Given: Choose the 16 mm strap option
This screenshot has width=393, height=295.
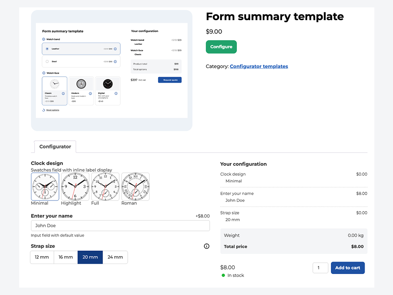Looking at the screenshot, I should click(x=66, y=257).
